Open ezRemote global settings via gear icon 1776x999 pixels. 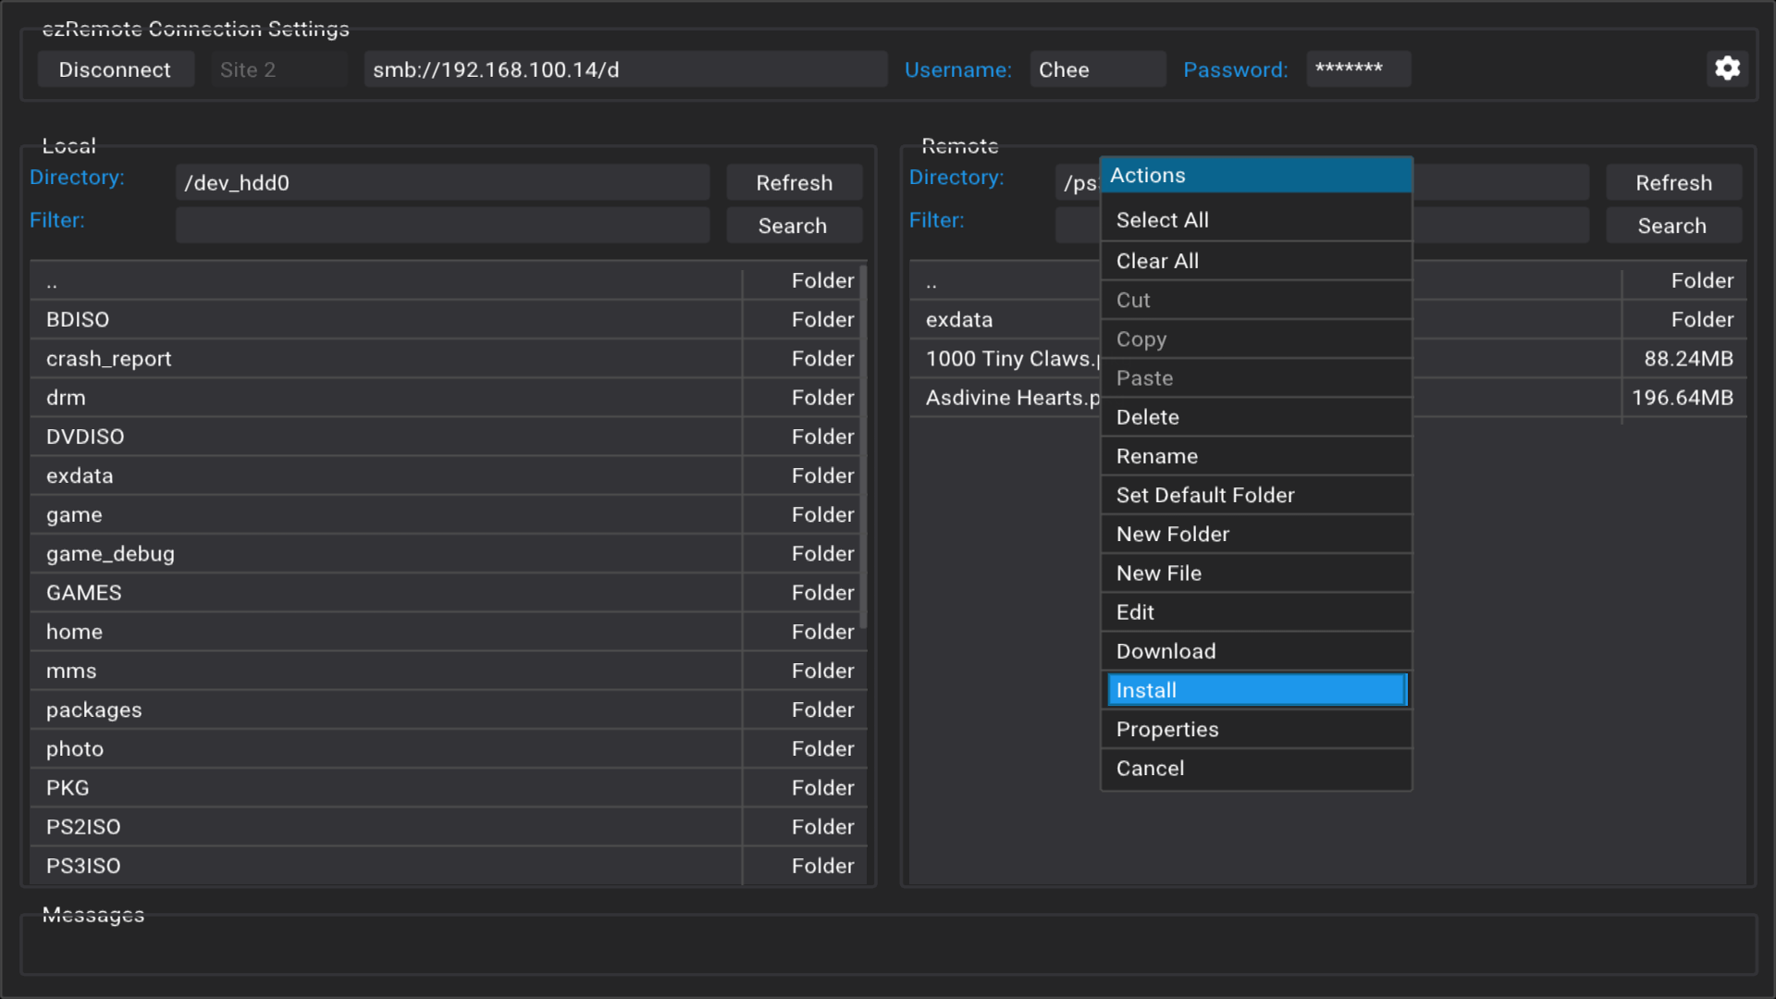(1728, 68)
